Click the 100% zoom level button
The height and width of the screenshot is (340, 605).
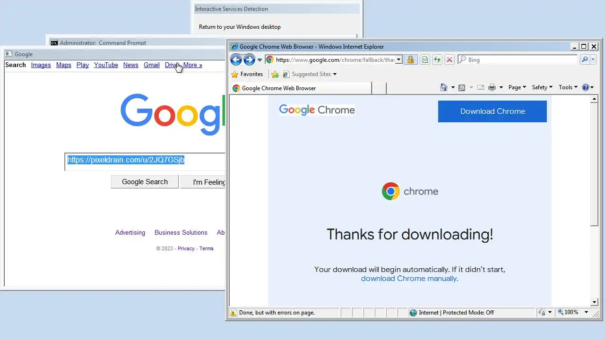(568, 313)
